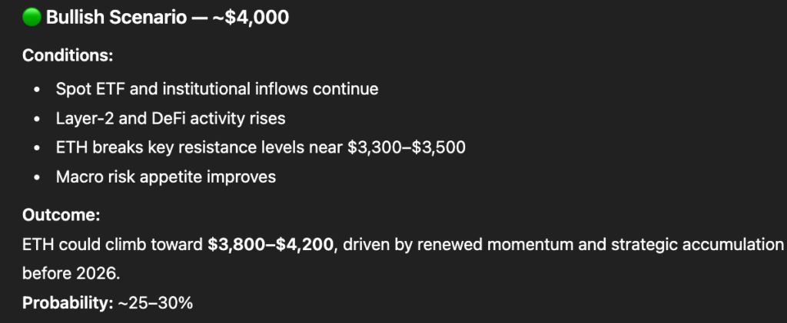
Task: Click Macro risk appetite improves line
Action: (x=166, y=176)
